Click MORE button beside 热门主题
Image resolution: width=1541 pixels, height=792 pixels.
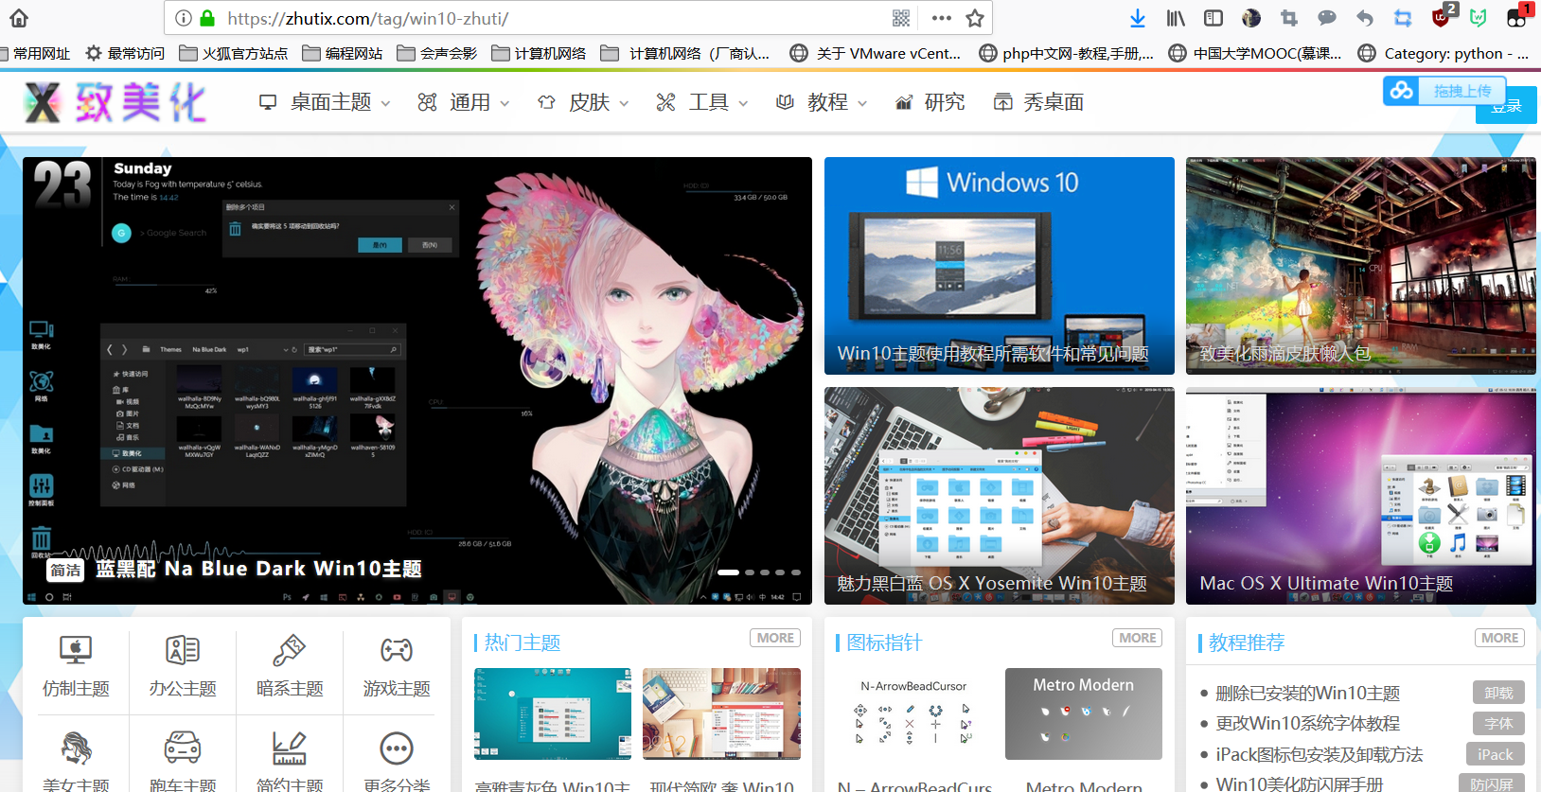coord(775,639)
